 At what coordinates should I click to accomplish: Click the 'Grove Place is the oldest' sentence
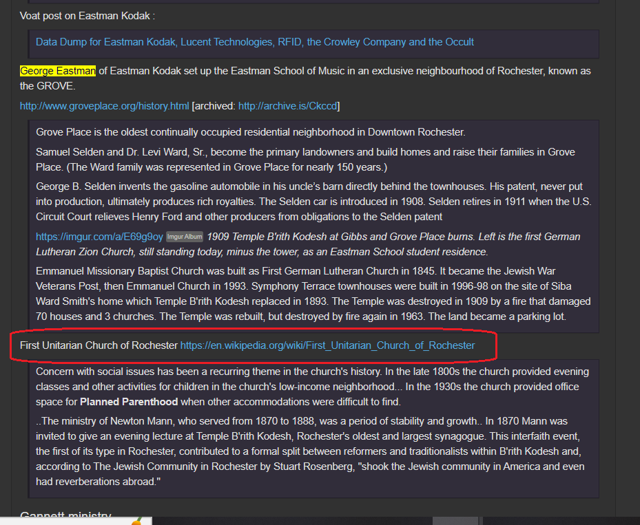(x=251, y=132)
